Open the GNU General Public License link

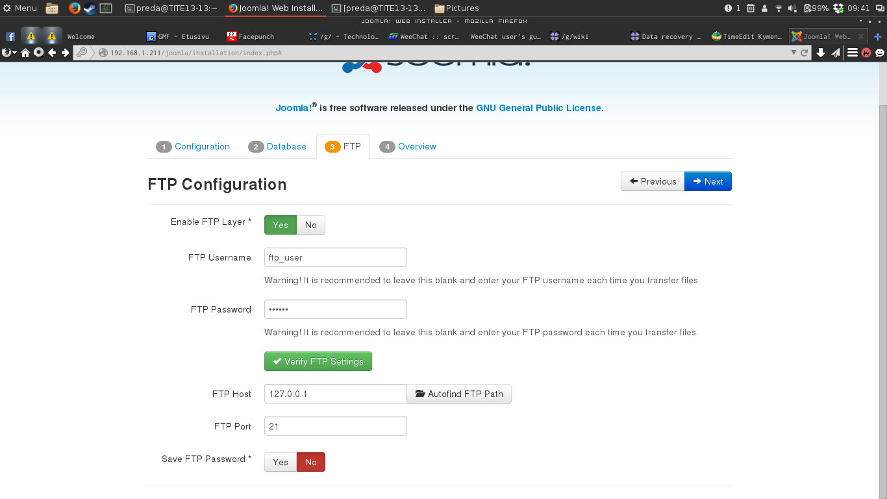click(539, 108)
